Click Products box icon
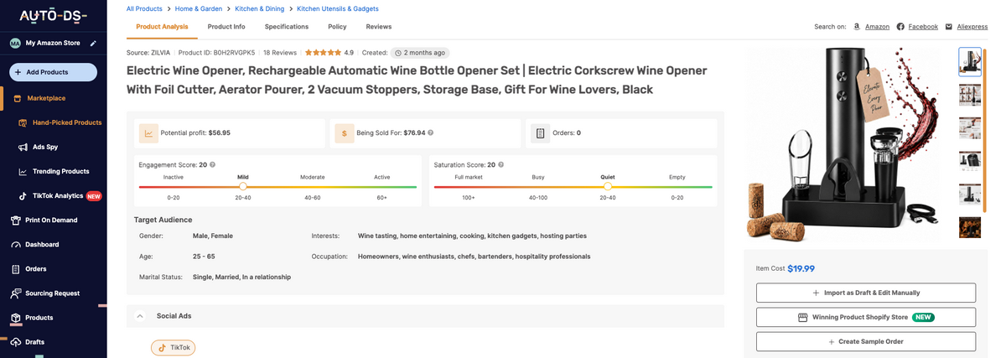1006x358 pixels. [x=16, y=318]
